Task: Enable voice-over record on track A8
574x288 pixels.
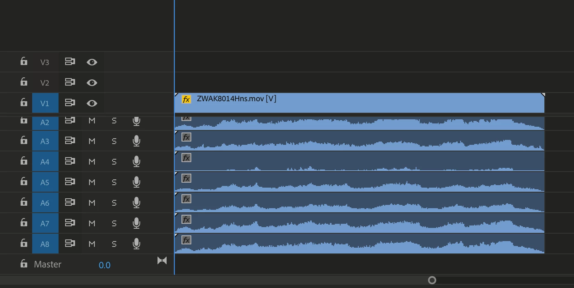Action: [x=136, y=244]
